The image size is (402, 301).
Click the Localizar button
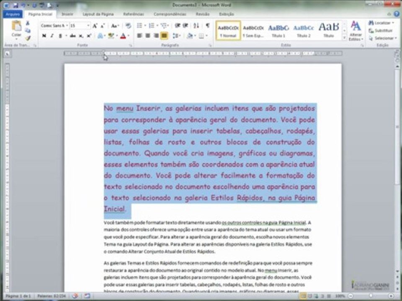tap(381, 23)
